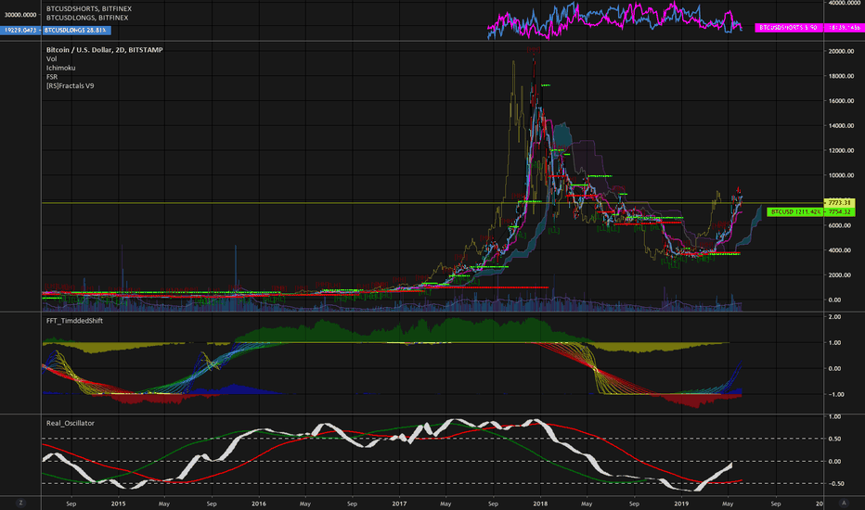
Task: Click the Bitcoin / U.S. Dollar, 2D, BITSTAMP title
Action: click(x=104, y=50)
